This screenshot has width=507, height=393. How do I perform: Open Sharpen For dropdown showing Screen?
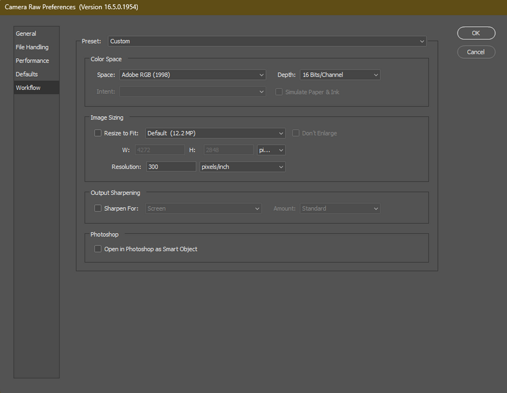tap(204, 208)
